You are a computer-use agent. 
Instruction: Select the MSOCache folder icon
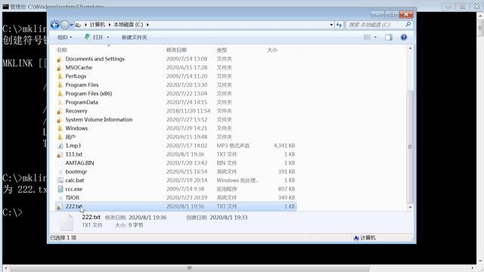pos(60,67)
